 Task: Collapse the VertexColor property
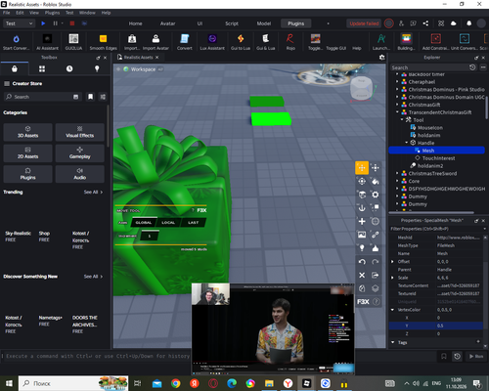[x=392, y=310]
